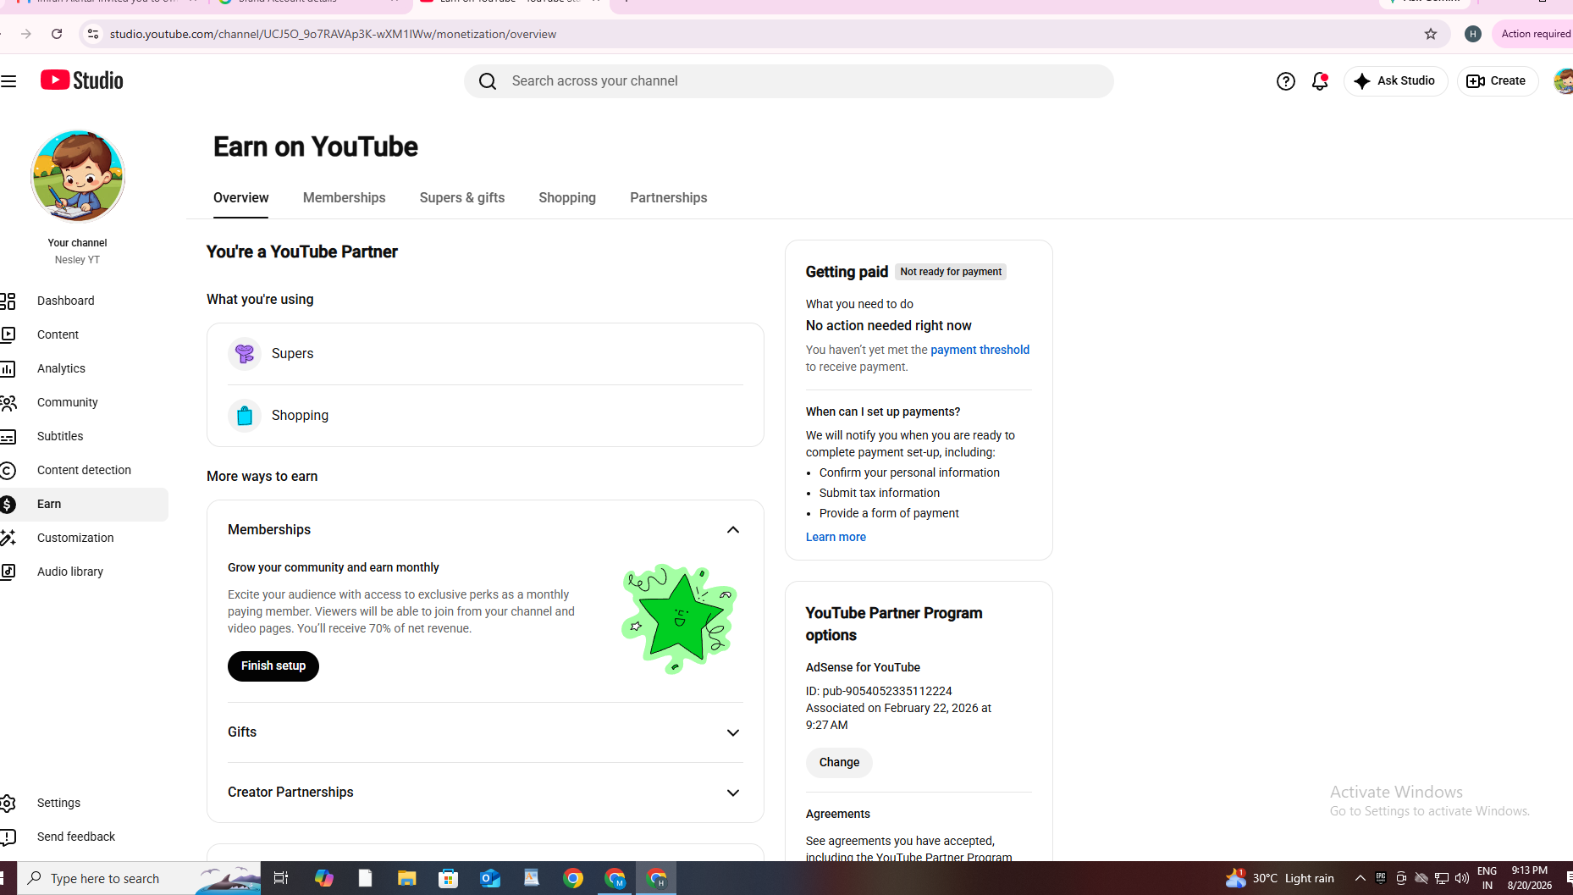Show hidden system tray icons
Image resolution: width=1573 pixels, height=895 pixels.
click(x=1360, y=879)
